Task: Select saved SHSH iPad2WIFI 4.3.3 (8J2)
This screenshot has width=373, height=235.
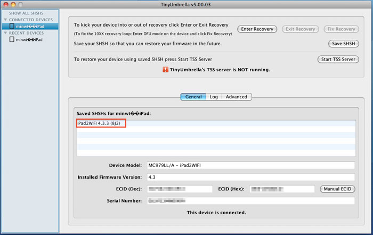Action: coord(216,123)
